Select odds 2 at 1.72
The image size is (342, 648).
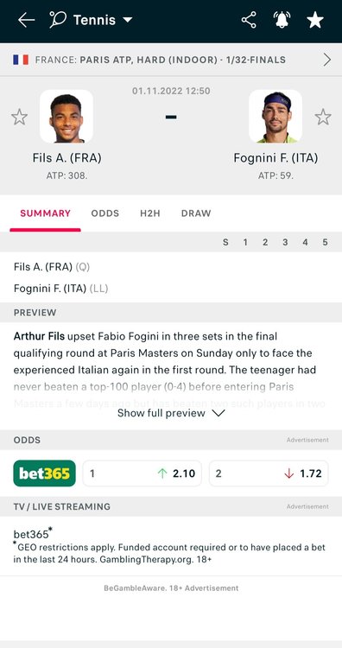coord(269,473)
